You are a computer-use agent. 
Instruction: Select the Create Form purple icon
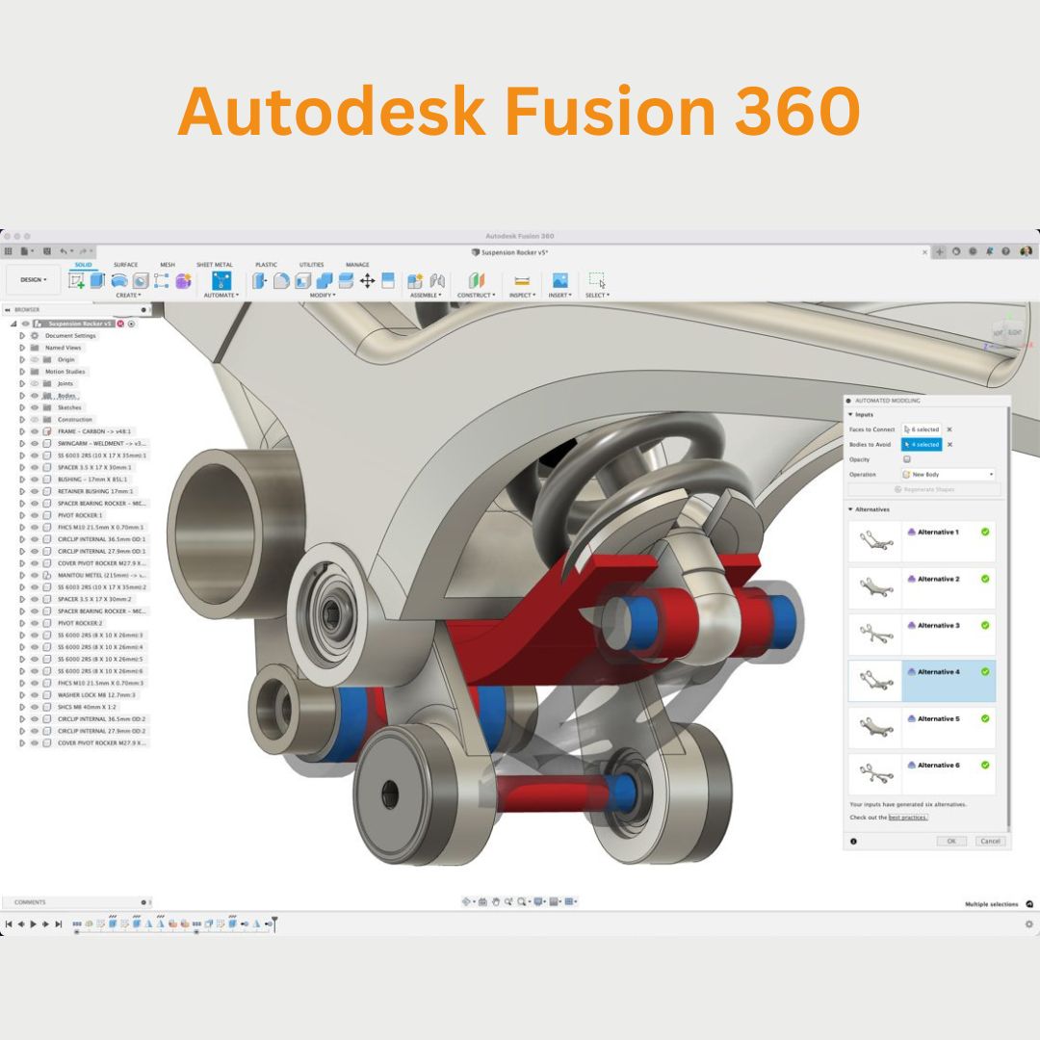pos(183,280)
